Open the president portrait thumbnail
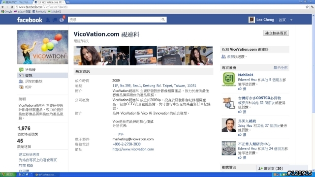 pyautogui.click(x=229, y=125)
